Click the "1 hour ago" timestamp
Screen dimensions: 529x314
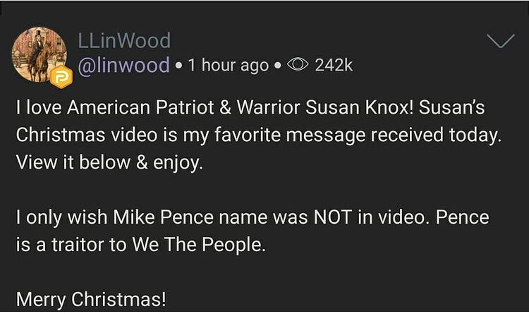pyautogui.click(x=229, y=65)
